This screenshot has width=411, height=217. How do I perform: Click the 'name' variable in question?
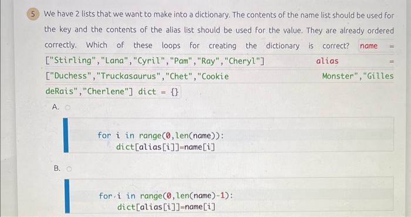[x=369, y=46]
